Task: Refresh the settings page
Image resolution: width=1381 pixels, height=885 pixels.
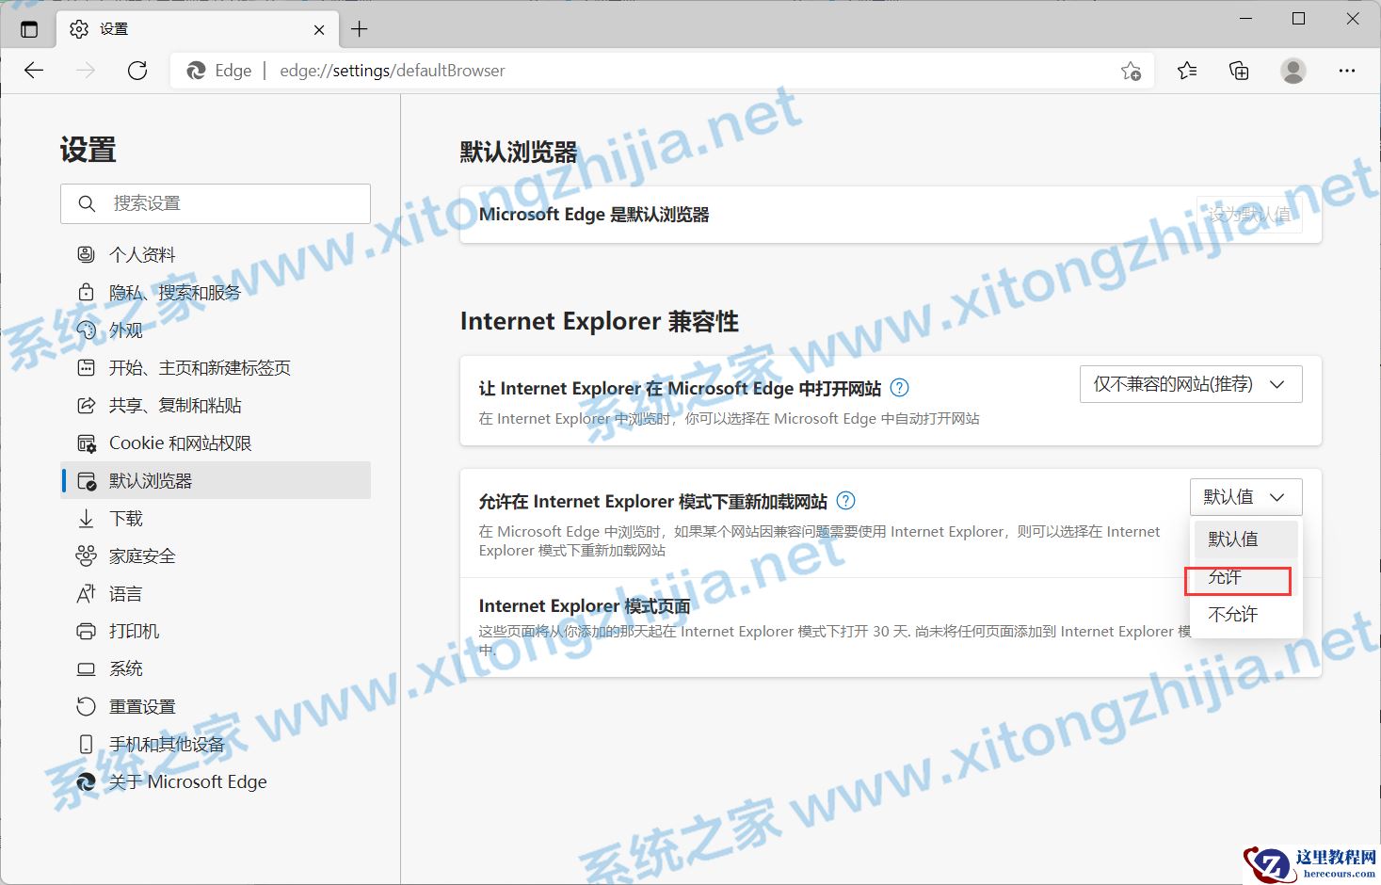Action: 137,70
